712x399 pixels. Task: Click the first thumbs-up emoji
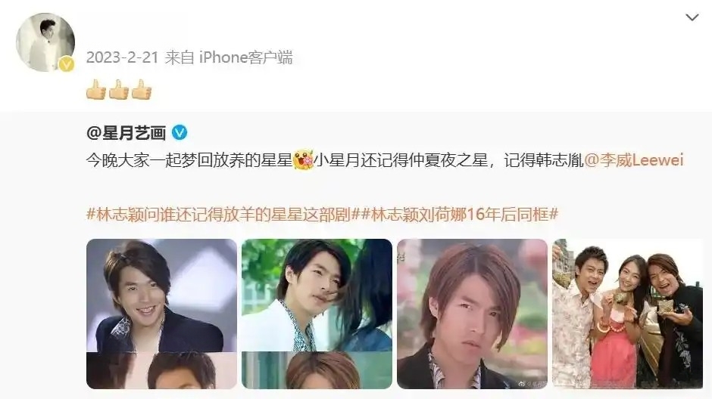[x=95, y=89]
